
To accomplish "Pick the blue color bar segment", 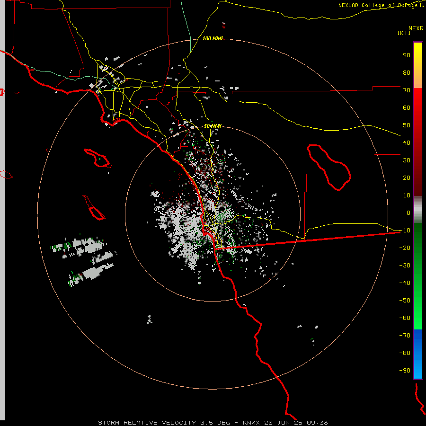I will [x=418, y=354].
